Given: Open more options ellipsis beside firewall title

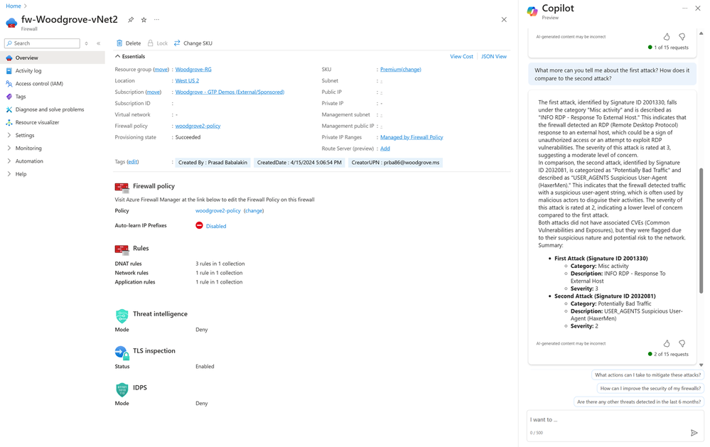Looking at the screenshot, I should tap(156, 19).
